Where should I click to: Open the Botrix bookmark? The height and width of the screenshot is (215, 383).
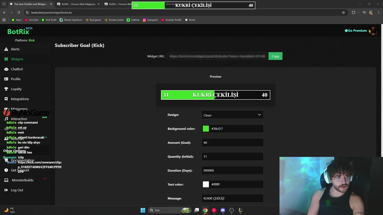(x=190, y=20)
